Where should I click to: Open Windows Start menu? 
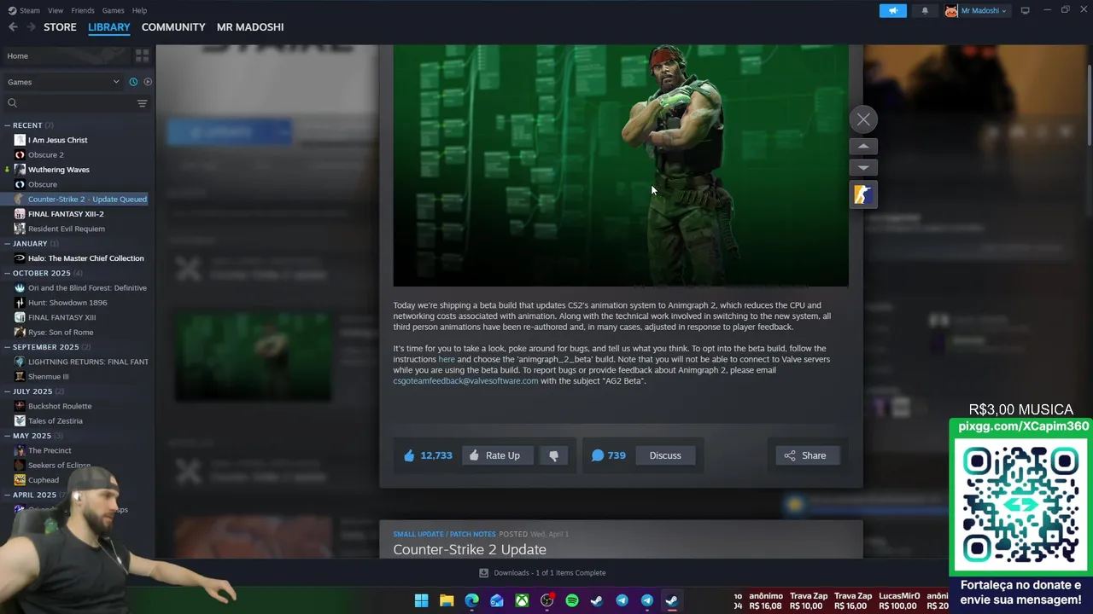pos(421,600)
